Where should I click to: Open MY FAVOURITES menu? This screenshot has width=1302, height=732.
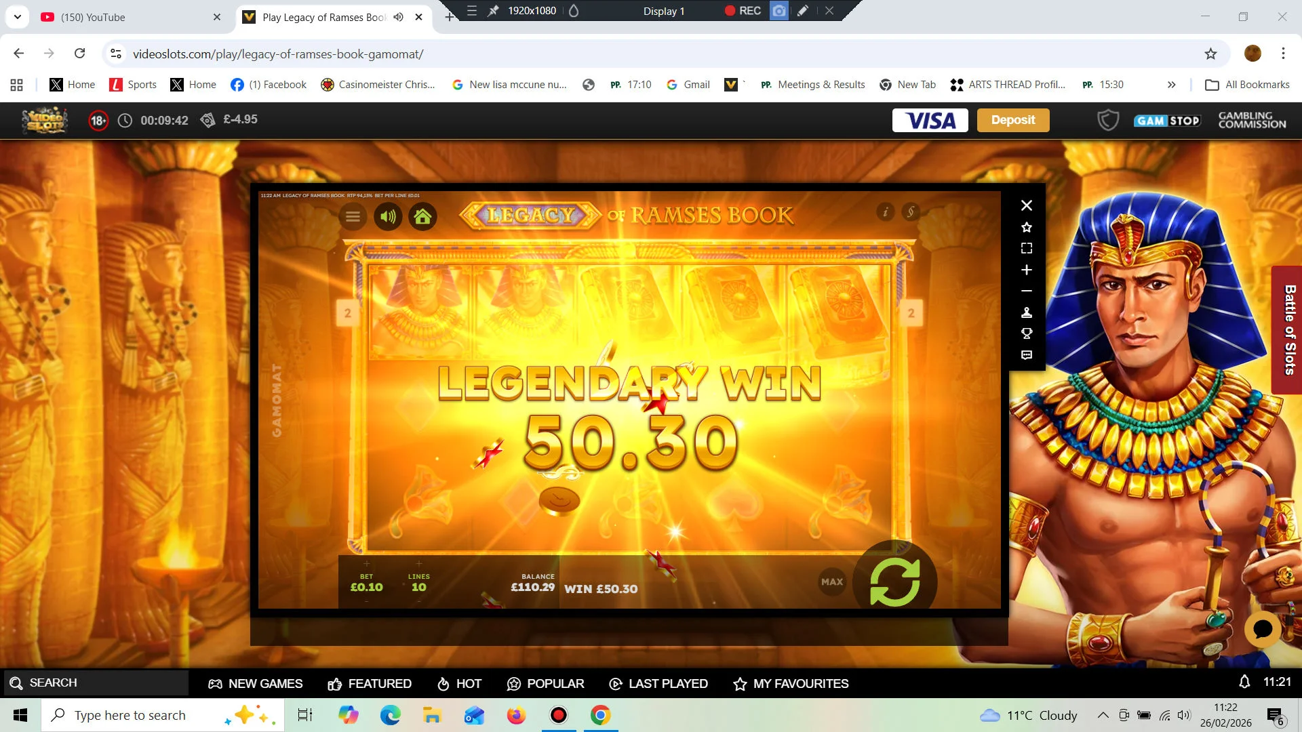click(791, 684)
